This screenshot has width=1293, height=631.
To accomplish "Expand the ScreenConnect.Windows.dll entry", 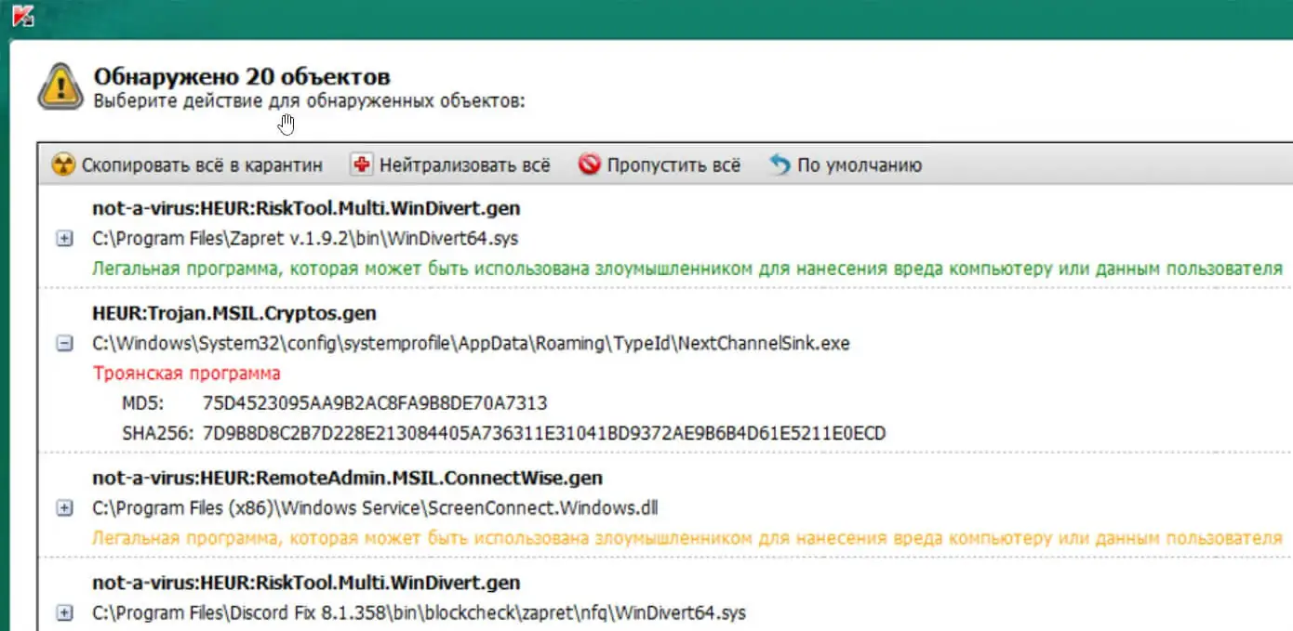I will (x=64, y=508).
